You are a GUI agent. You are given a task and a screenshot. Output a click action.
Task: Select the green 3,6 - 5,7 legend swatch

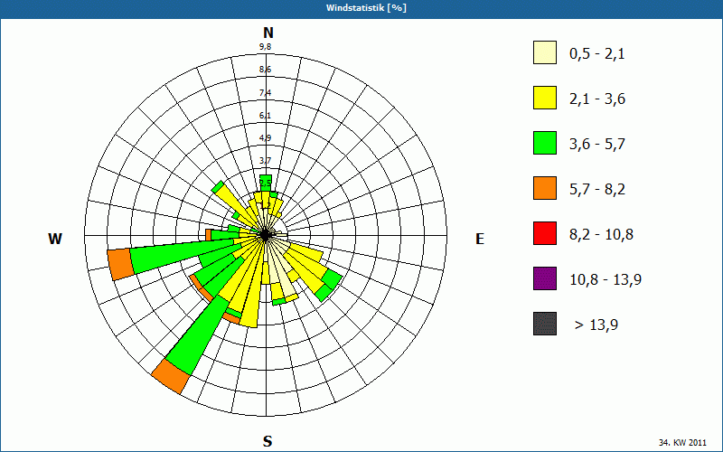click(545, 143)
